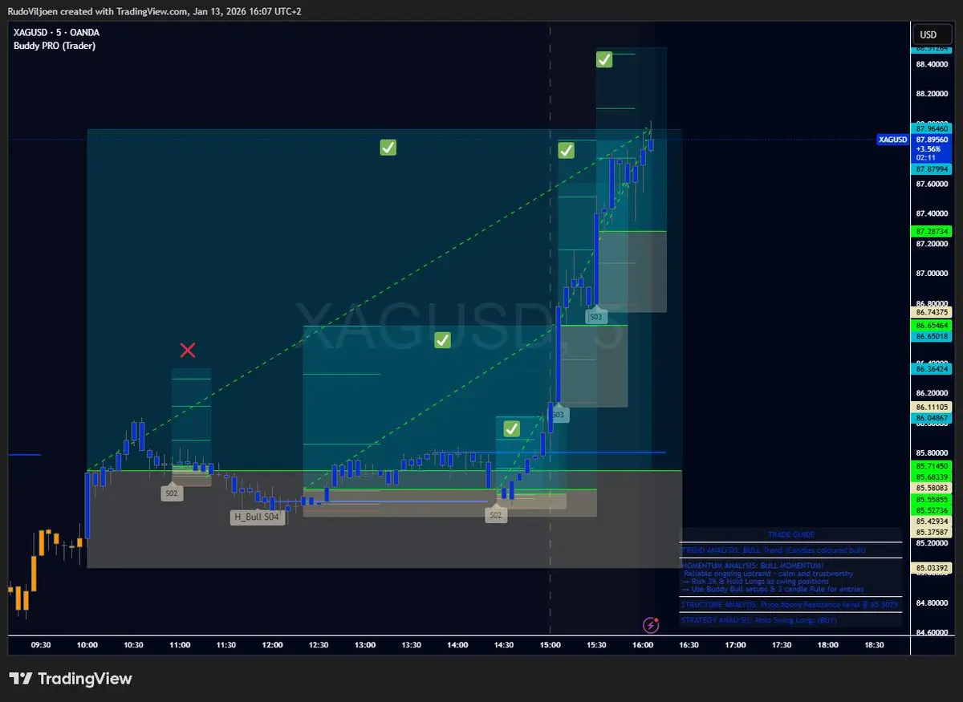Click the 10:00 time axis label
963x702 pixels.
click(x=87, y=645)
